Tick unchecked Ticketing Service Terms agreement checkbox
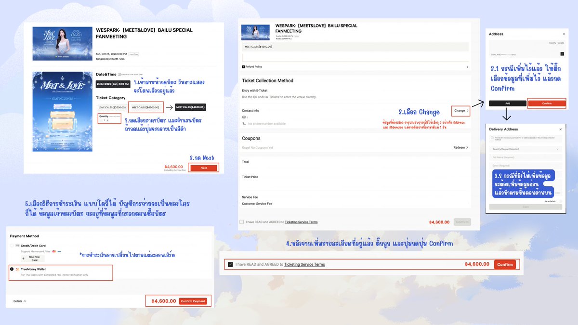 pyautogui.click(x=241, y=222)
